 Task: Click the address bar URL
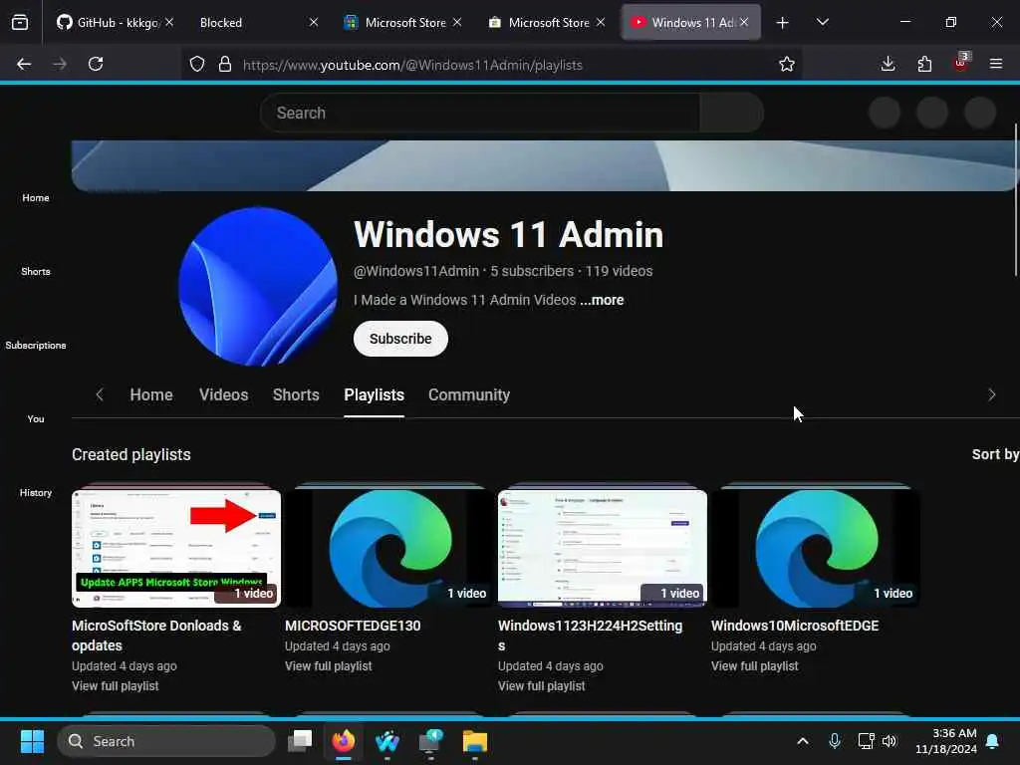click(x=412, y=65)
